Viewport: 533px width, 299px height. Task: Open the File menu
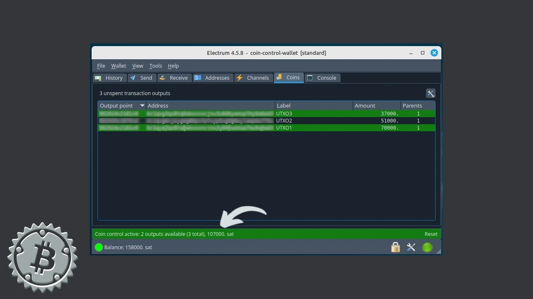tap(101, 66)
